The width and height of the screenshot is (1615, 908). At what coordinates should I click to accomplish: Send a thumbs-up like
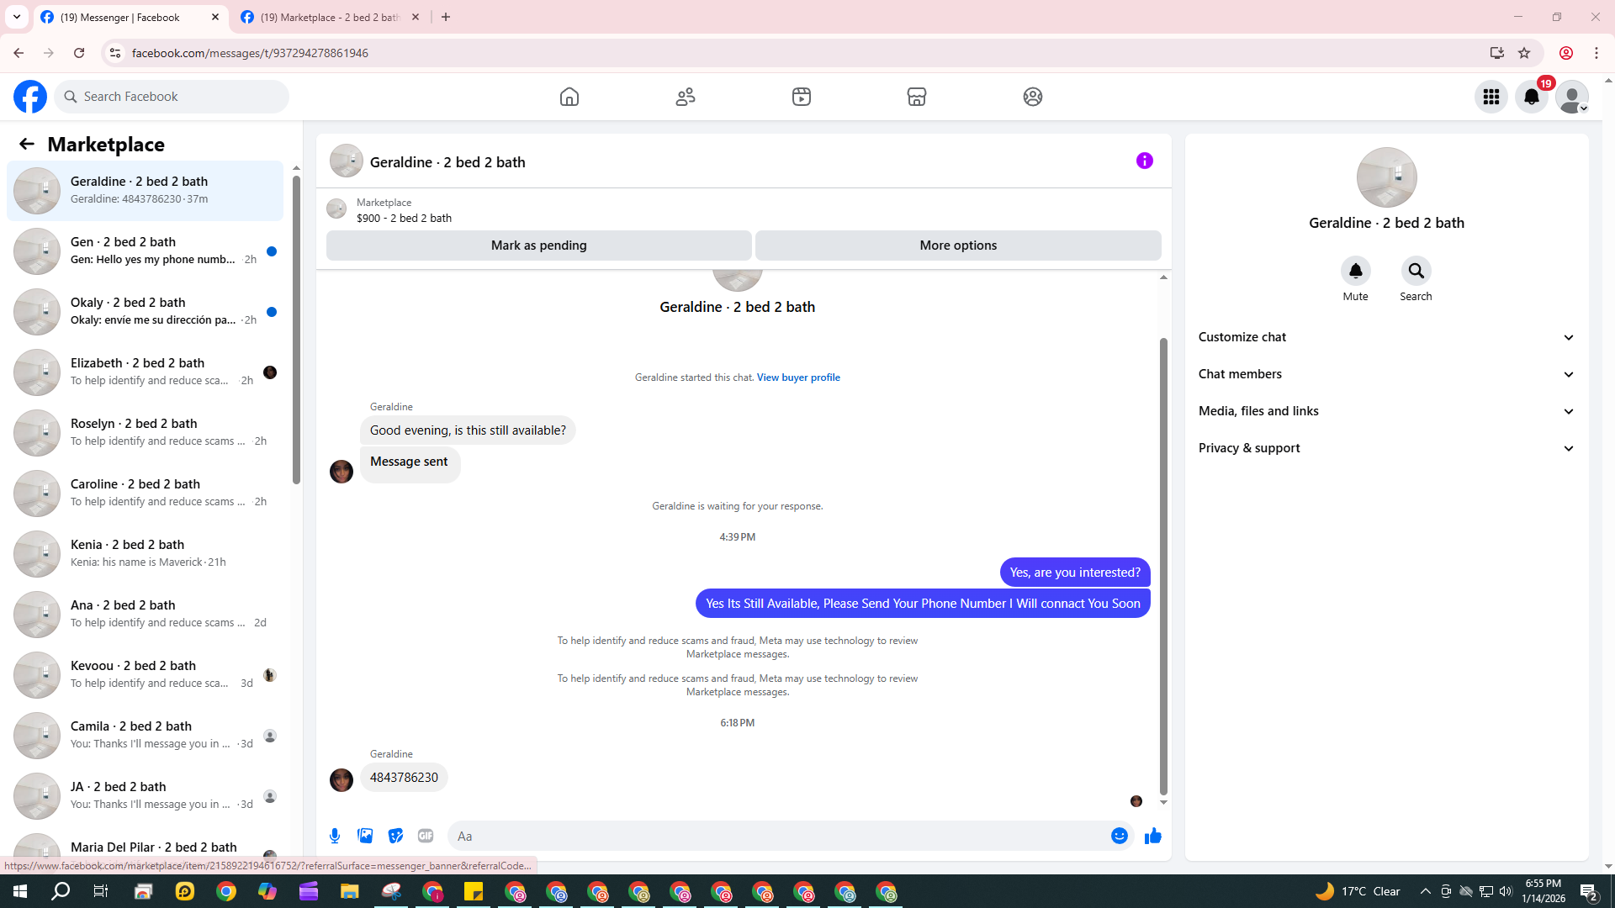(x=1152, y=836)
